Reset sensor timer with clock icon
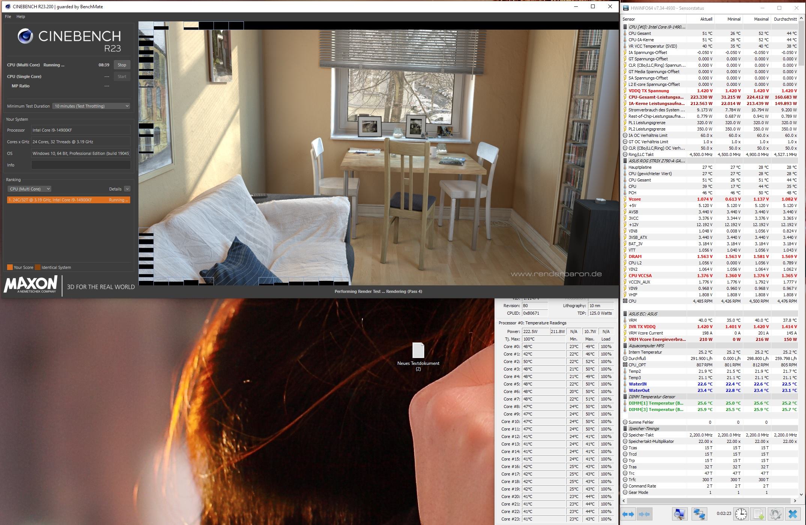 (741, 514)
